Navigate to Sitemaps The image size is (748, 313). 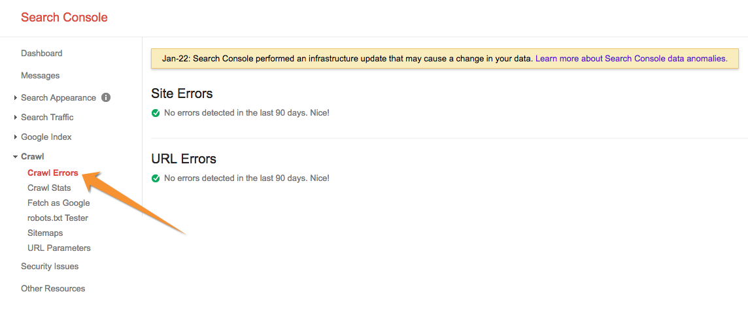(45, 233)
